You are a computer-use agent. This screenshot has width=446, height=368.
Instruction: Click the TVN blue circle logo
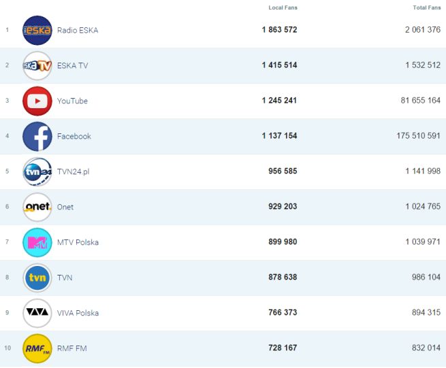click(x=37, y=278)
